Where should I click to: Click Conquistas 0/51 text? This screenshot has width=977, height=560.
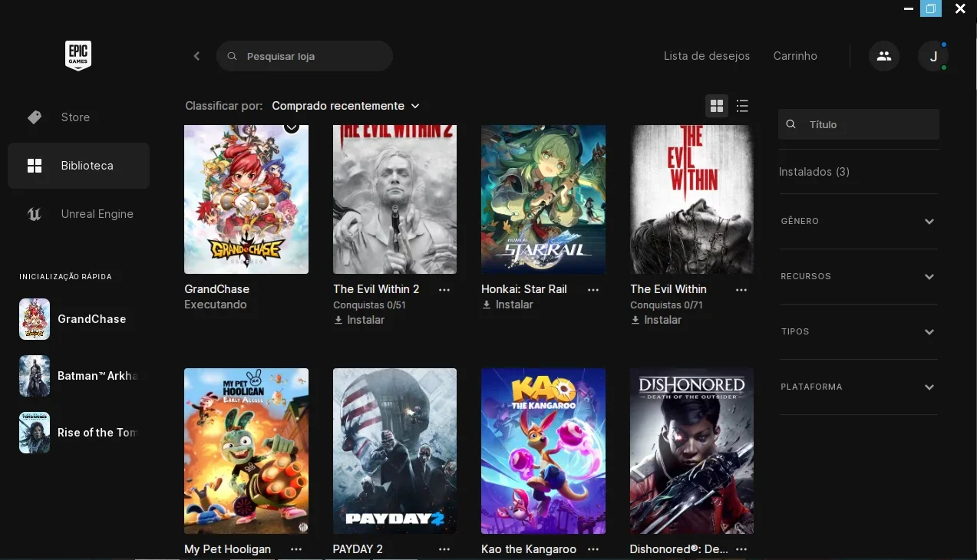coord(369,305)
